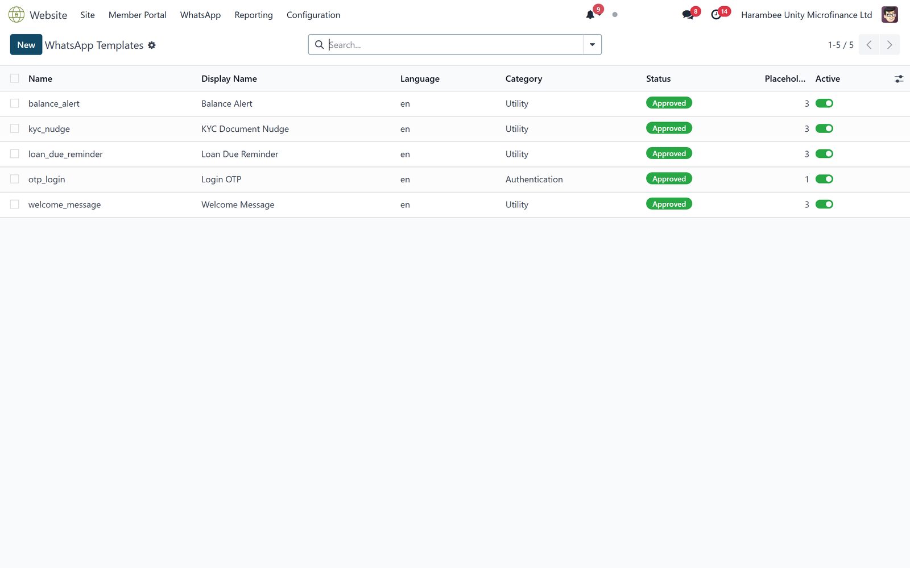Toggle Active switch for loan_due_reminder
910x568 pixels.
coord(824,154)
